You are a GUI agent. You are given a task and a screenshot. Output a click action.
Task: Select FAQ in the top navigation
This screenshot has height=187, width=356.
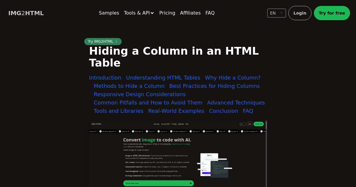(x=210, y=13)
